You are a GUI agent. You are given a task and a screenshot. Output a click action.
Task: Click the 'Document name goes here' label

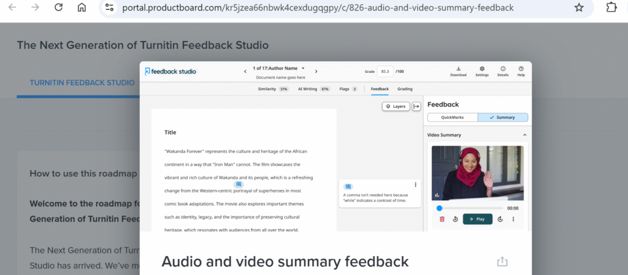(x=280, y=78)
